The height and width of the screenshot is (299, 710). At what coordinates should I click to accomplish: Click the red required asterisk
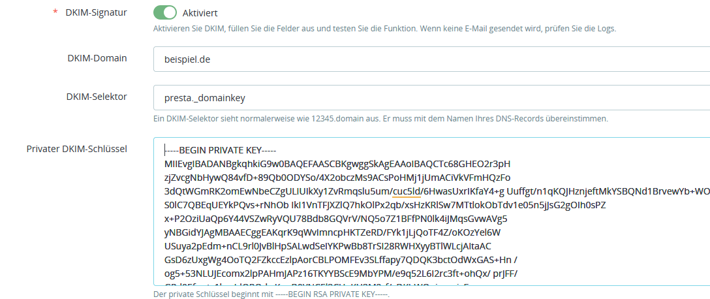click(55, 13)
